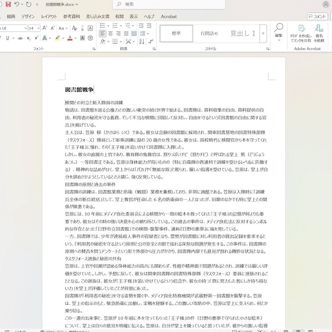Open the line spacing dropdown
This screenshot has height=332, width=332.
point(144,34)
